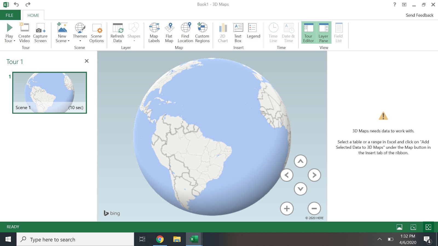This screenshot has height=246, width=438.
Task: Click the first status bar view icon
Action: pyautogui.click(x=399, y=227)
